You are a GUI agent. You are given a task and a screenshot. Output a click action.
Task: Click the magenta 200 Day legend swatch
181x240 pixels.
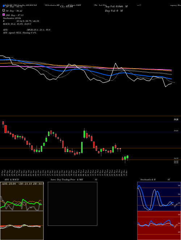(x=4, y=15)
